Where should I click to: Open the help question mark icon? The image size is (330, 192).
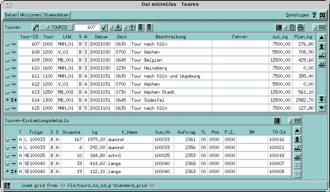(314, 15)
